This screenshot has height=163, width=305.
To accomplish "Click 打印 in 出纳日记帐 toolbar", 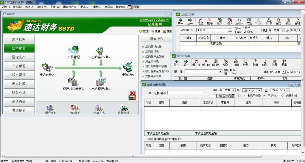I will (269, 21).
